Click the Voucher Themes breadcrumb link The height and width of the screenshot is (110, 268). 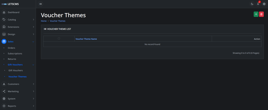point(58,21)
